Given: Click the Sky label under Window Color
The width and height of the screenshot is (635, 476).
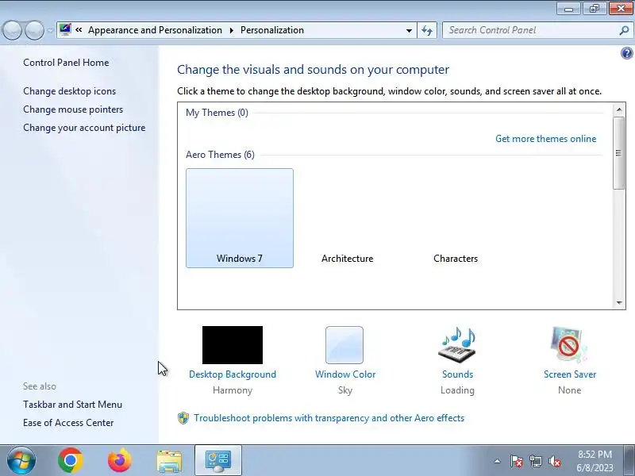Looking at the screenshot, I should [345, 390].
